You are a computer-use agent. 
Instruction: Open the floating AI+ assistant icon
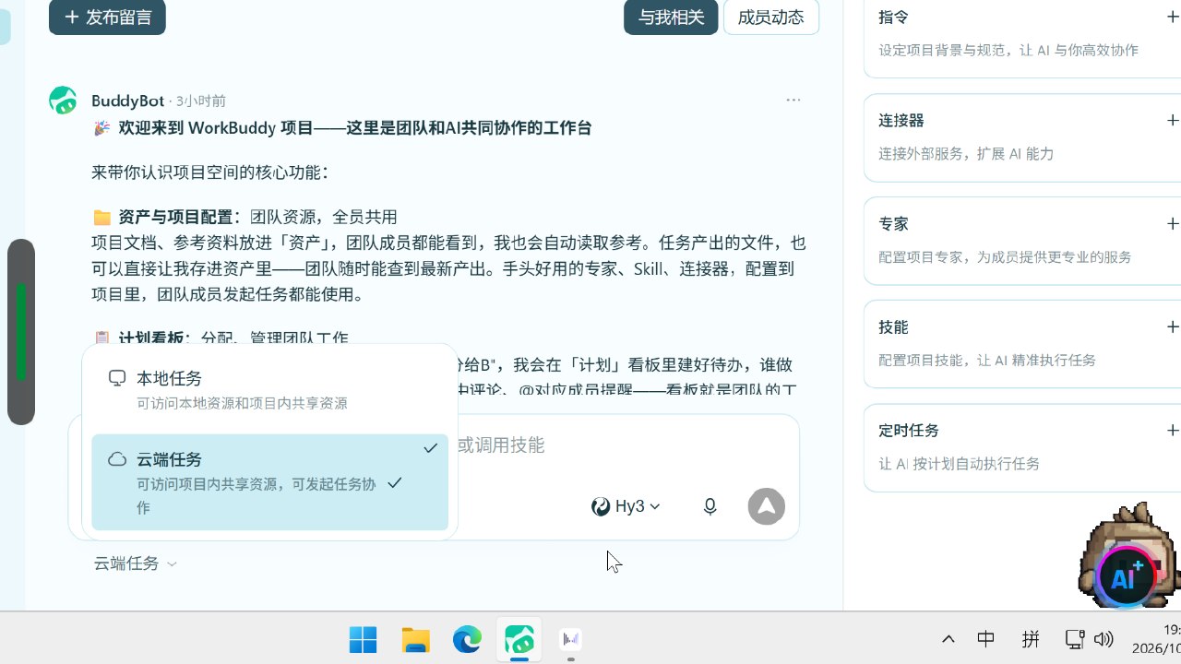pos(1126,577)
